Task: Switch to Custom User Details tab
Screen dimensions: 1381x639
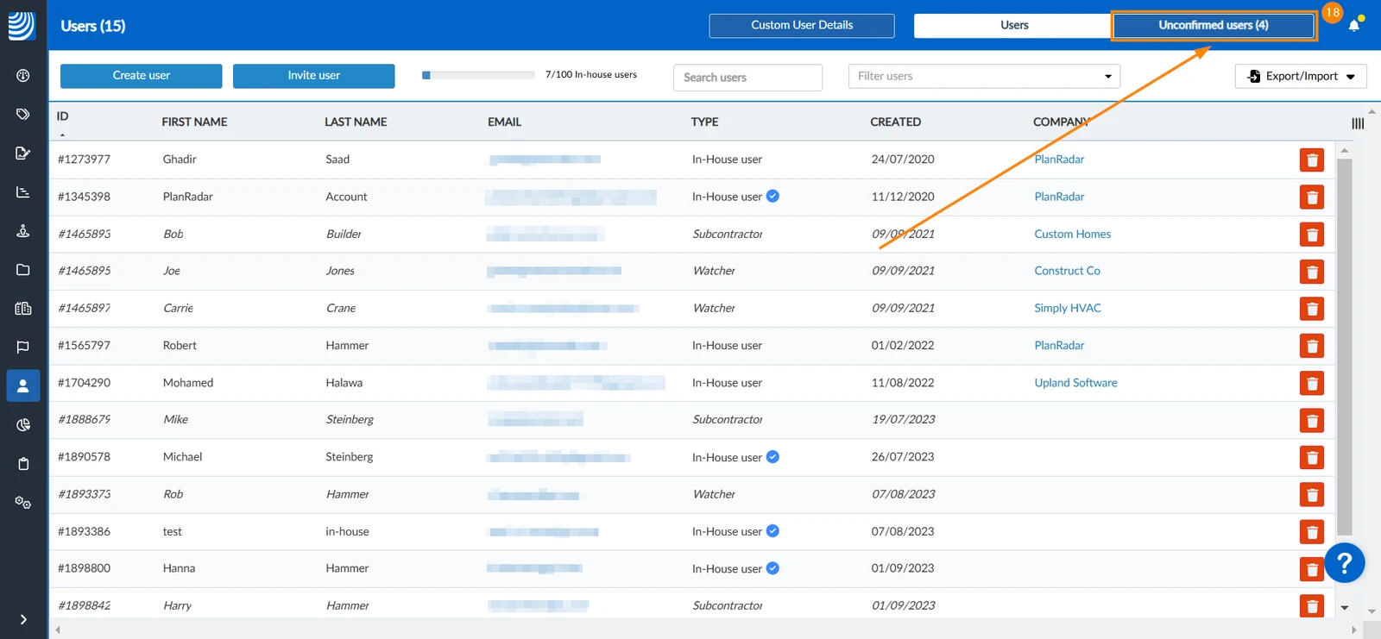Action: tap(802, 25)
